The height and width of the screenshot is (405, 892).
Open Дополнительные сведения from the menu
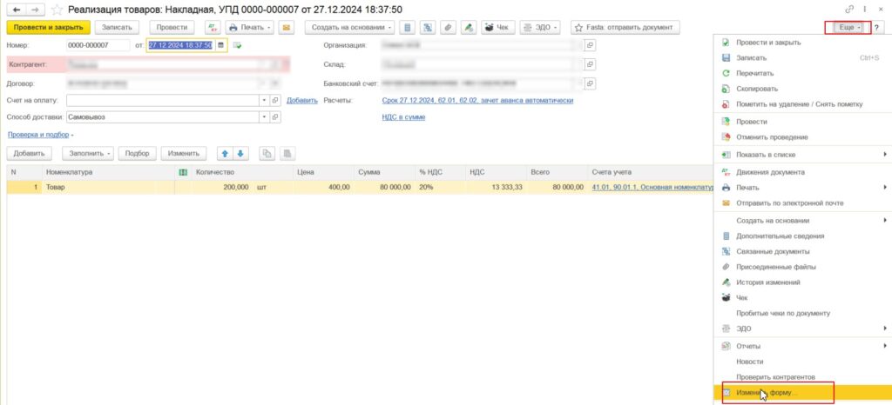[x=802, y=236]
